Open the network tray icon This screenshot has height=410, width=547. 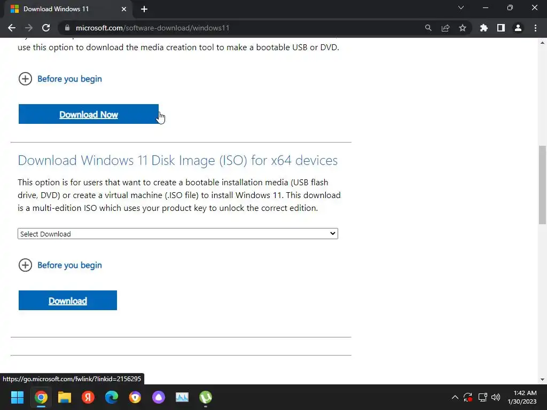482,397
